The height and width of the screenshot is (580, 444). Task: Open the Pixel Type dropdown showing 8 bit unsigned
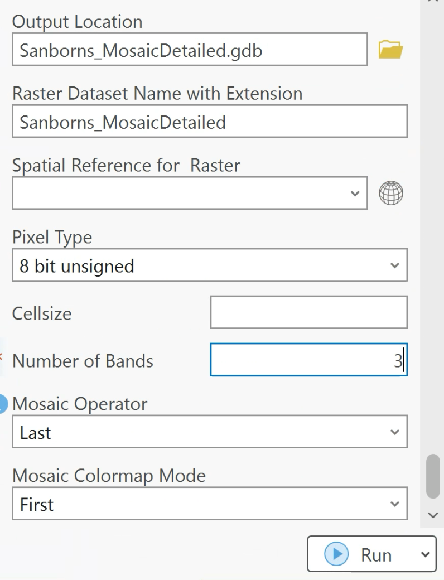click(x=394, y=266)
